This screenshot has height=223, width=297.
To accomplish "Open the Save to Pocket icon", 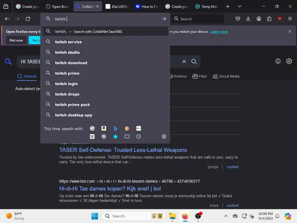I will pos(238,19).
